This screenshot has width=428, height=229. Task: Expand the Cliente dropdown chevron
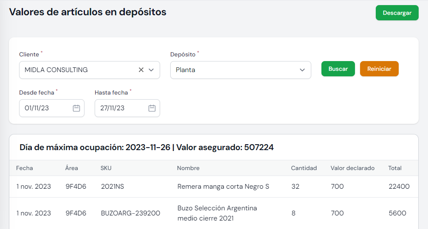[151, 70]
